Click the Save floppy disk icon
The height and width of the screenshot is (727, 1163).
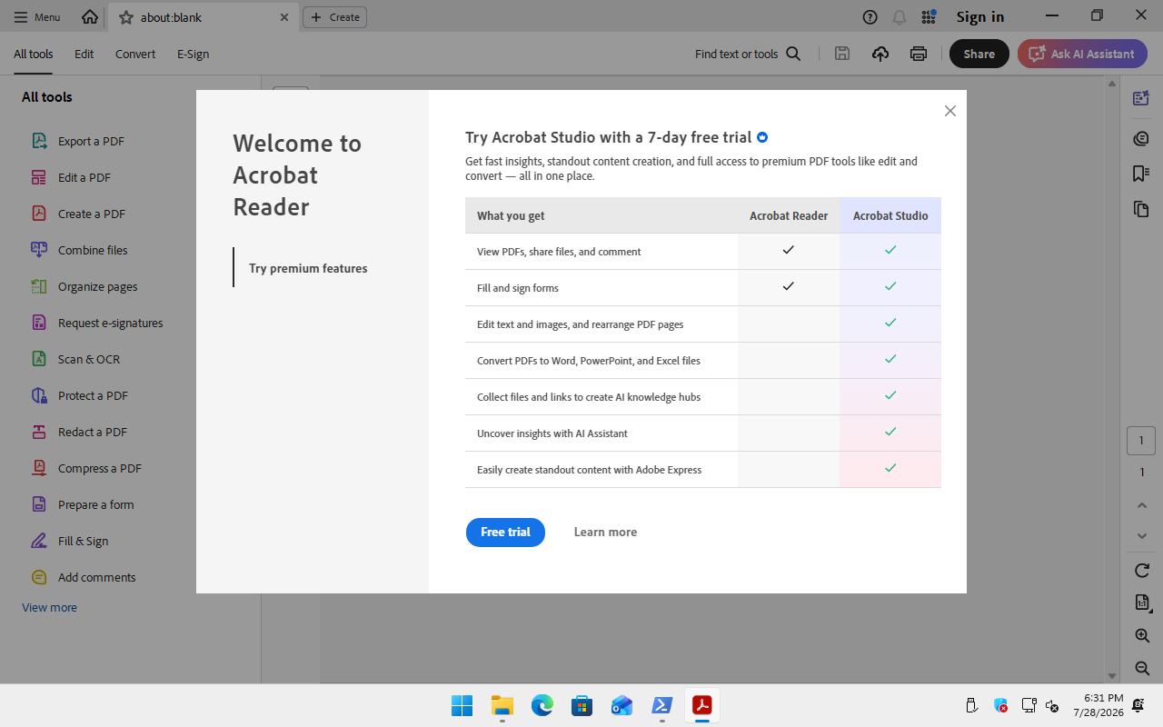pos(842,54)
